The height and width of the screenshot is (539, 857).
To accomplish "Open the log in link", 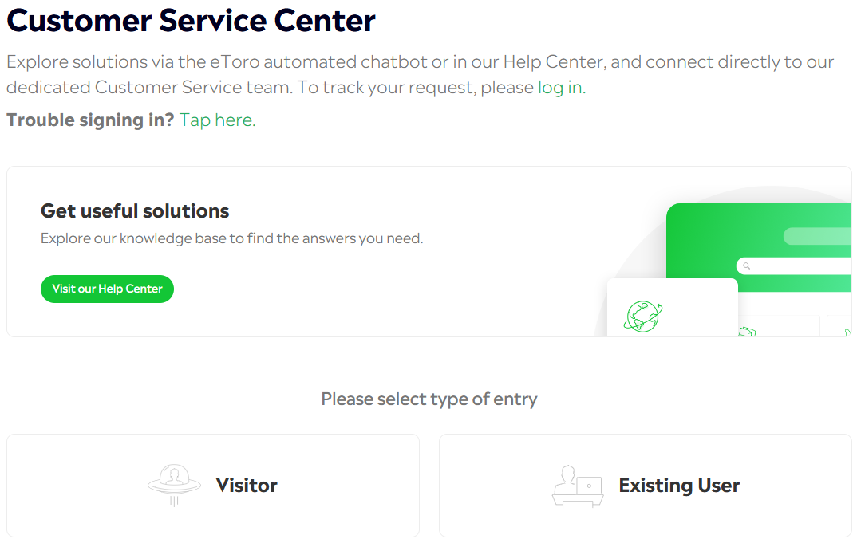I will 560,87.
